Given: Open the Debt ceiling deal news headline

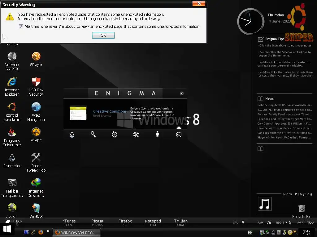Looking at the screenshot, I should [285, 105].
